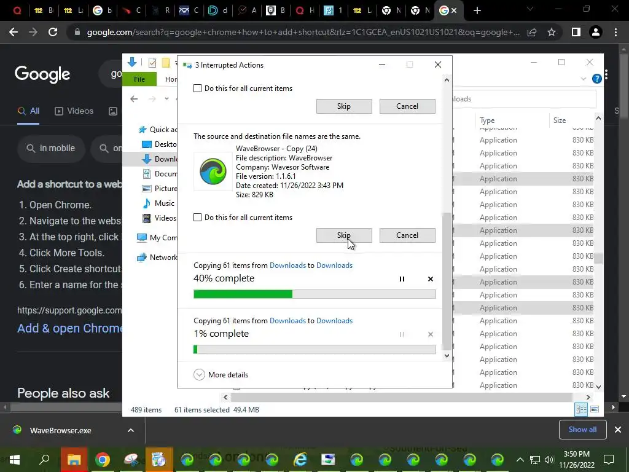Select Quick access in navigation pane

pos(157,130)
